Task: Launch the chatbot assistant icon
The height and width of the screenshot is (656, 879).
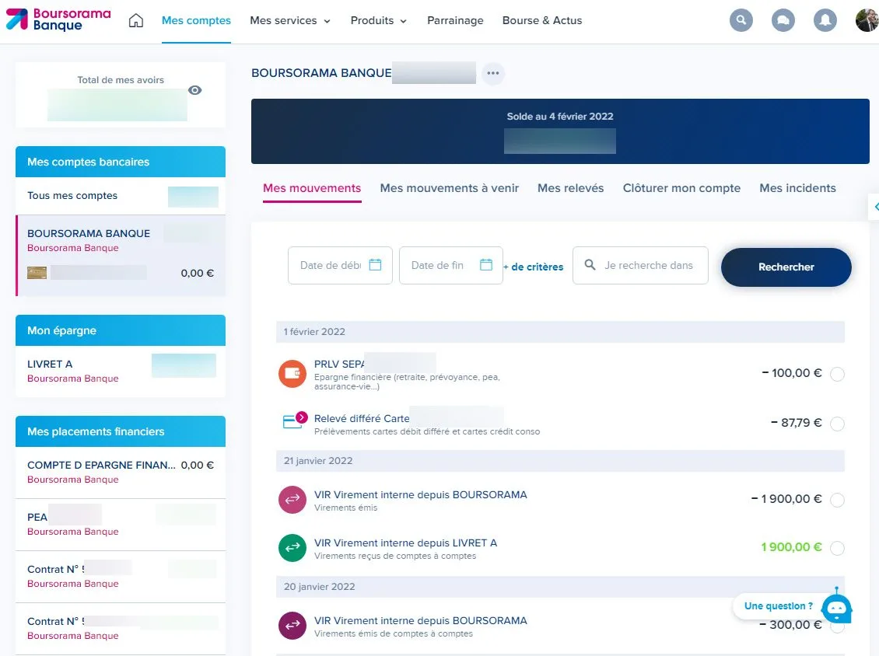Action: point(836,609)
